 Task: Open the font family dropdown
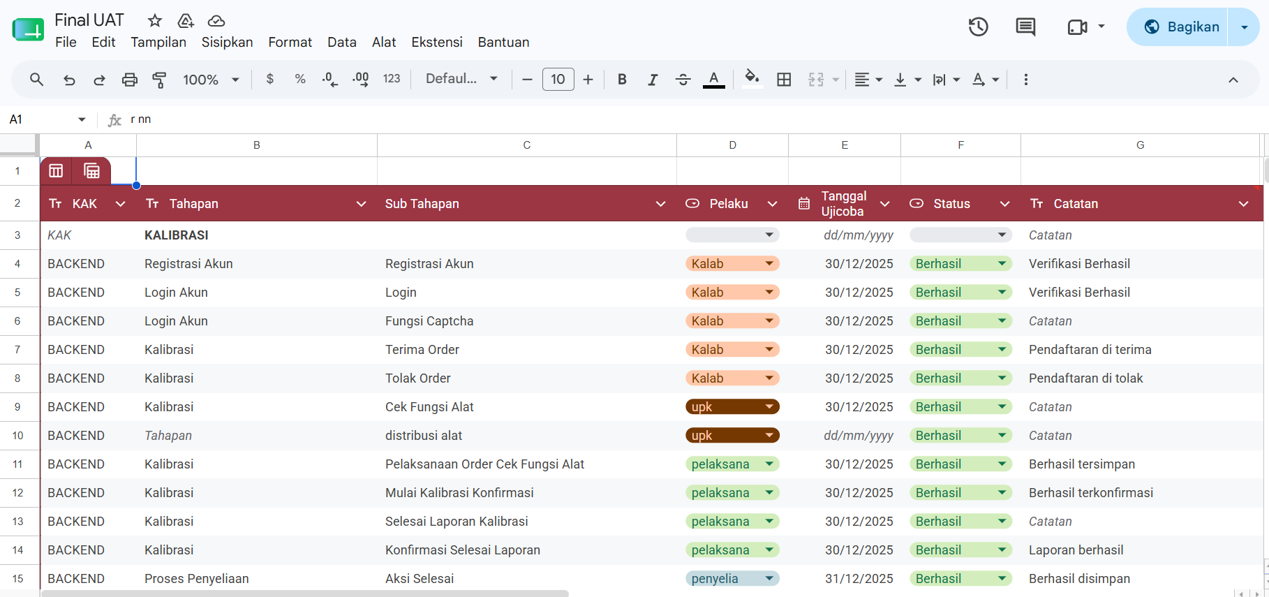tap(461, 79)
